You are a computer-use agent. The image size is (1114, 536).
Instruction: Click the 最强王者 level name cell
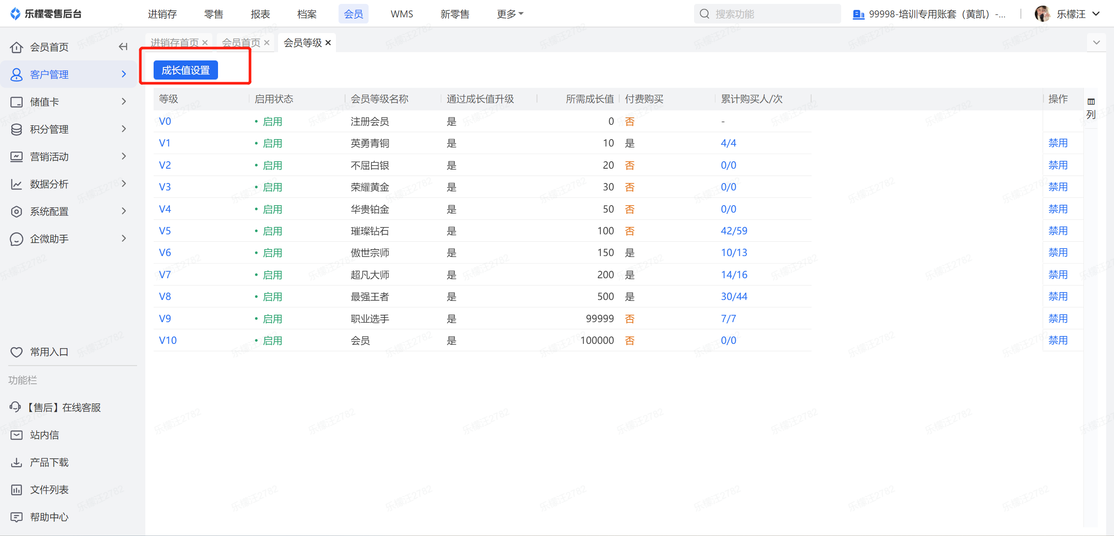pyautogui.click(x=370, y=296)
